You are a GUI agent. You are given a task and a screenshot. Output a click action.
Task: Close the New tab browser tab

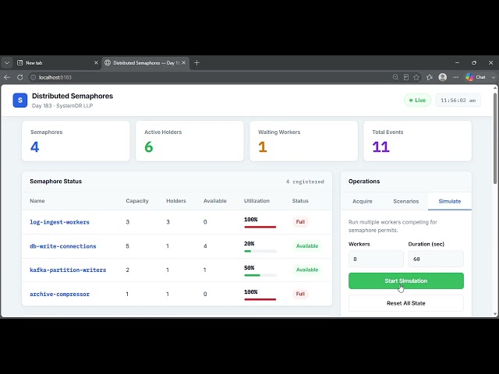[x=96, y=63]
